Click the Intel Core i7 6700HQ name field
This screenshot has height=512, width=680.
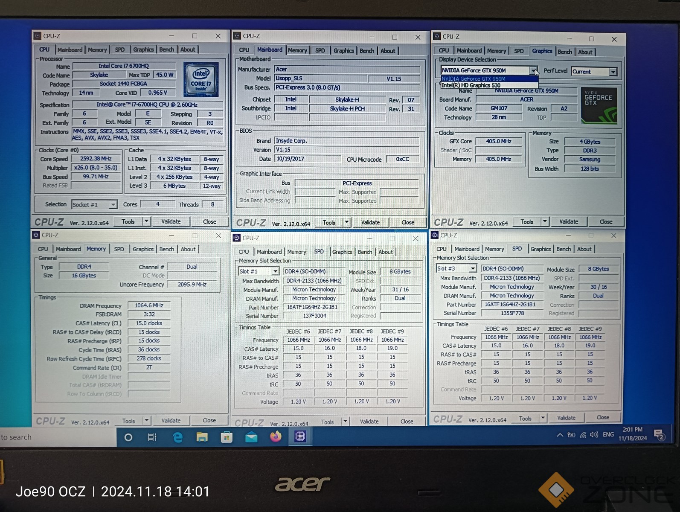[124, 66]
